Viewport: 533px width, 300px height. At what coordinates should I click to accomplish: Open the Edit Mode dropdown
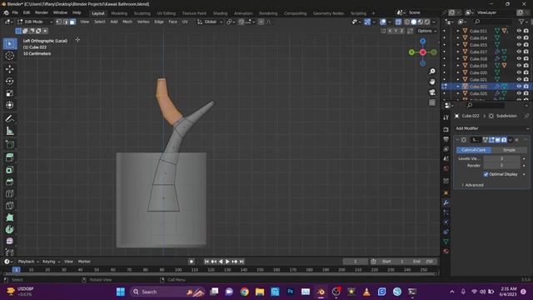35,22
